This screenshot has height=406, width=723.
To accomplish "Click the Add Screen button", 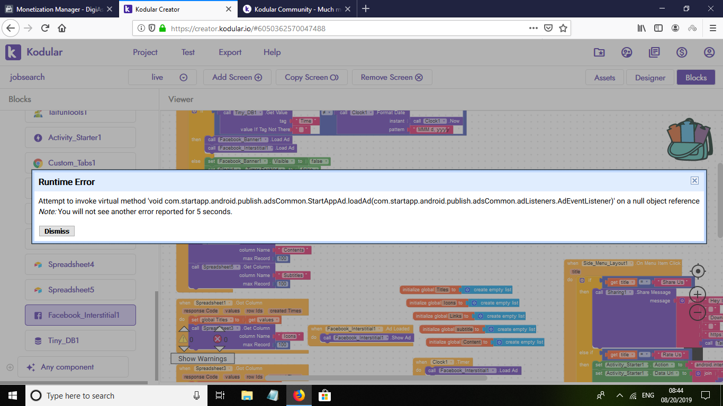I will coord(237,77).
